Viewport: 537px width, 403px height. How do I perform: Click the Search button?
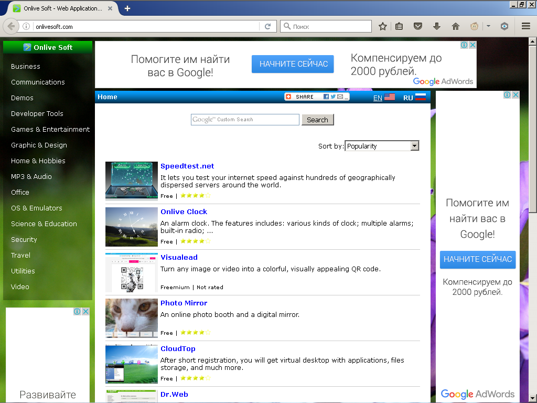tap(317, 120)
